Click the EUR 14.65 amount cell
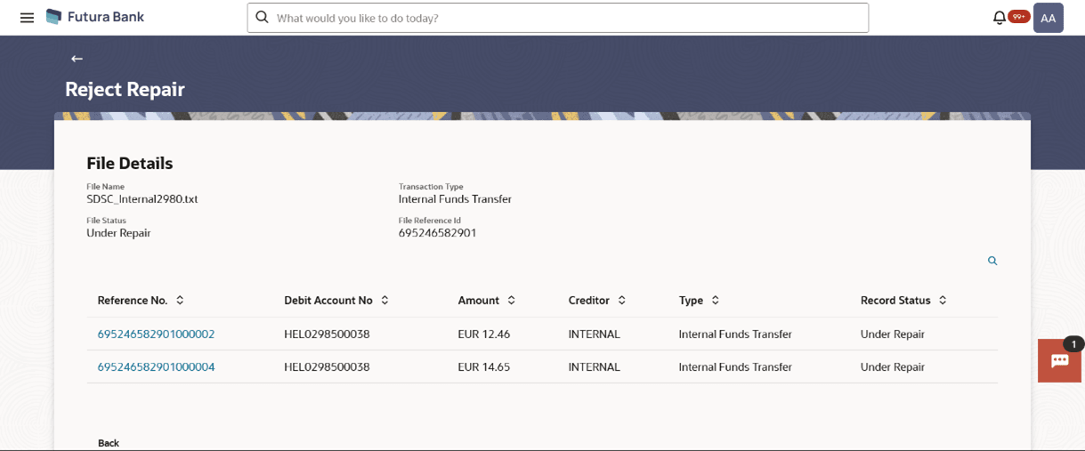This screenshot has width=1085, height=451. coord(484,366)
